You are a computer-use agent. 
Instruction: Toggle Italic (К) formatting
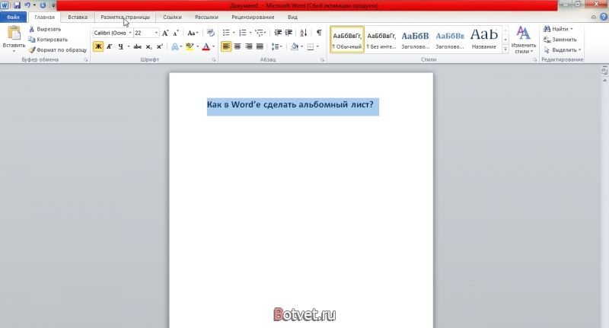click(x=110, y=46)
